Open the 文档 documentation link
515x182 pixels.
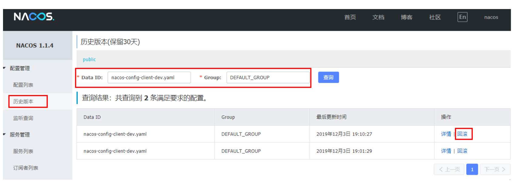378,17
